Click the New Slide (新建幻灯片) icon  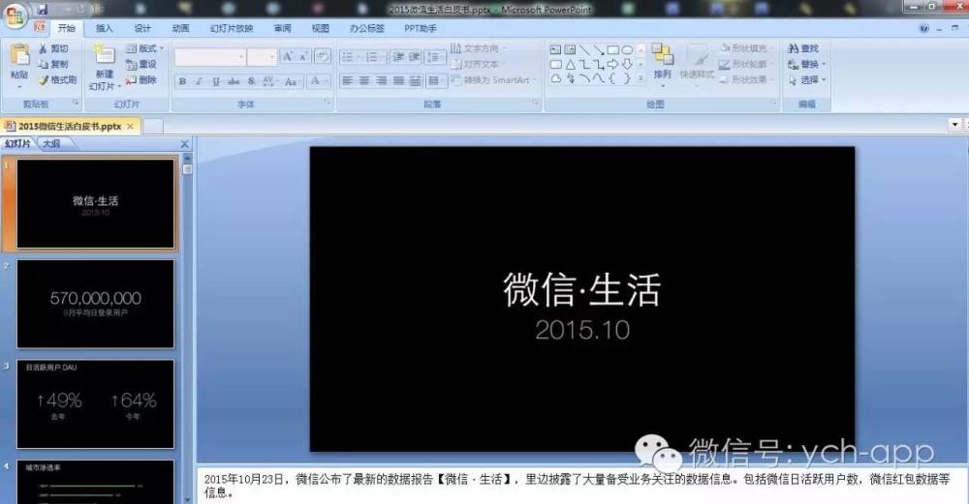[105, 54]
